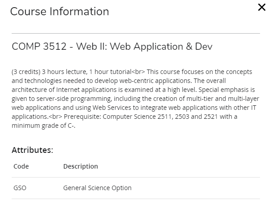Viewport: 269px width, 204px height.
Task: Click the prerequisite course number 2521
Action: click(x=211, y=117)
